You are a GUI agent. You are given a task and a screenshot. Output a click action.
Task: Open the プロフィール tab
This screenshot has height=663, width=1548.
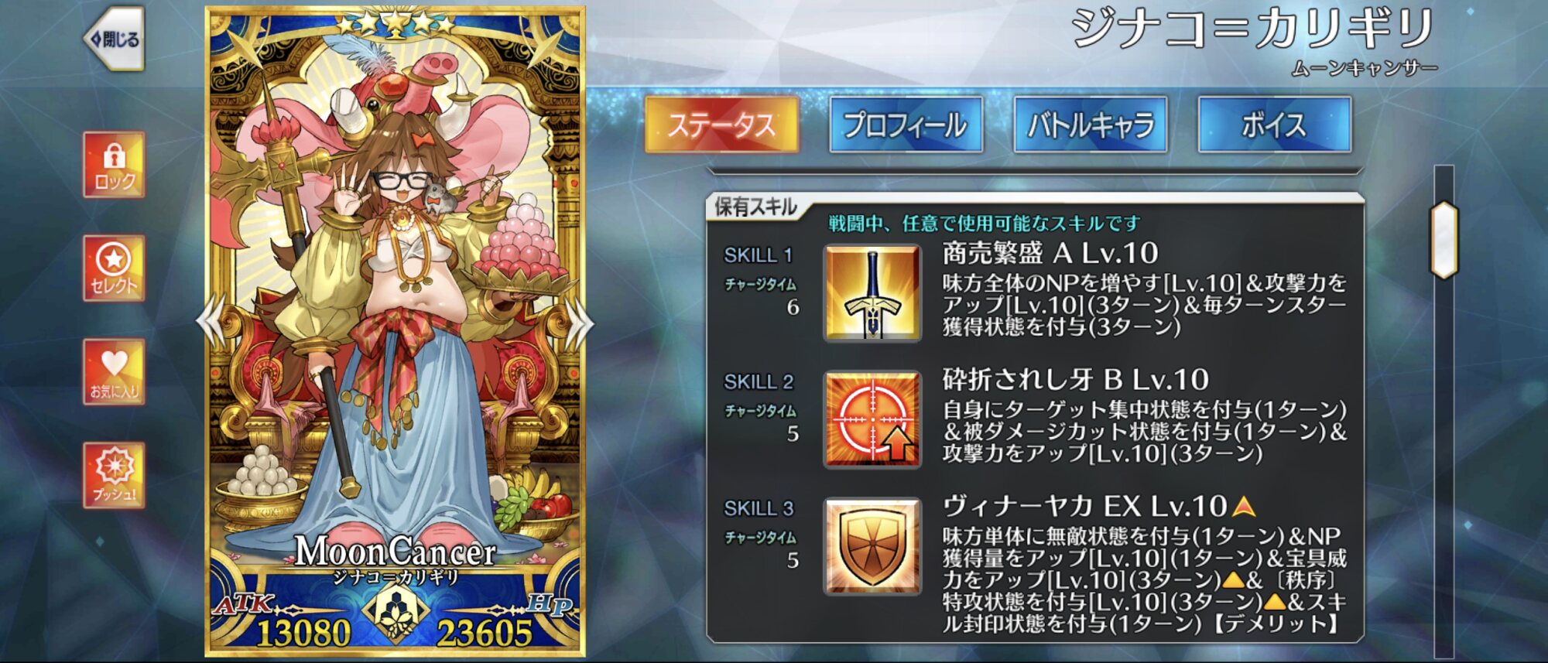coord(906,125)
